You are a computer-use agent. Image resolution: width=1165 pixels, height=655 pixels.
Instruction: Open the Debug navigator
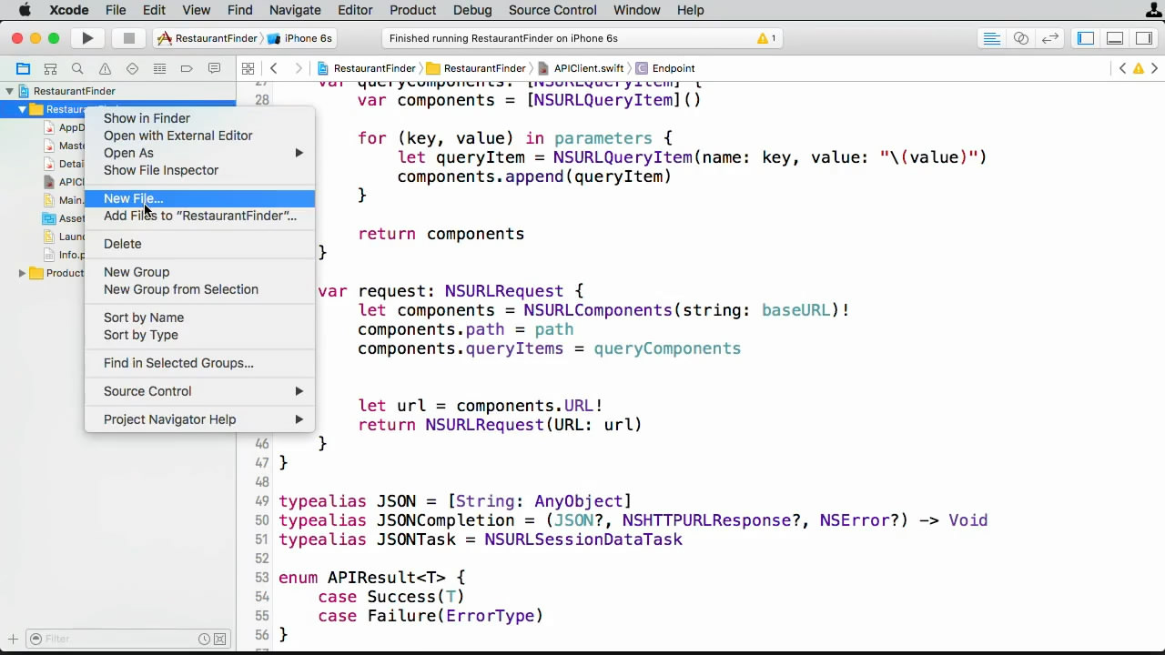pos(159,68)
